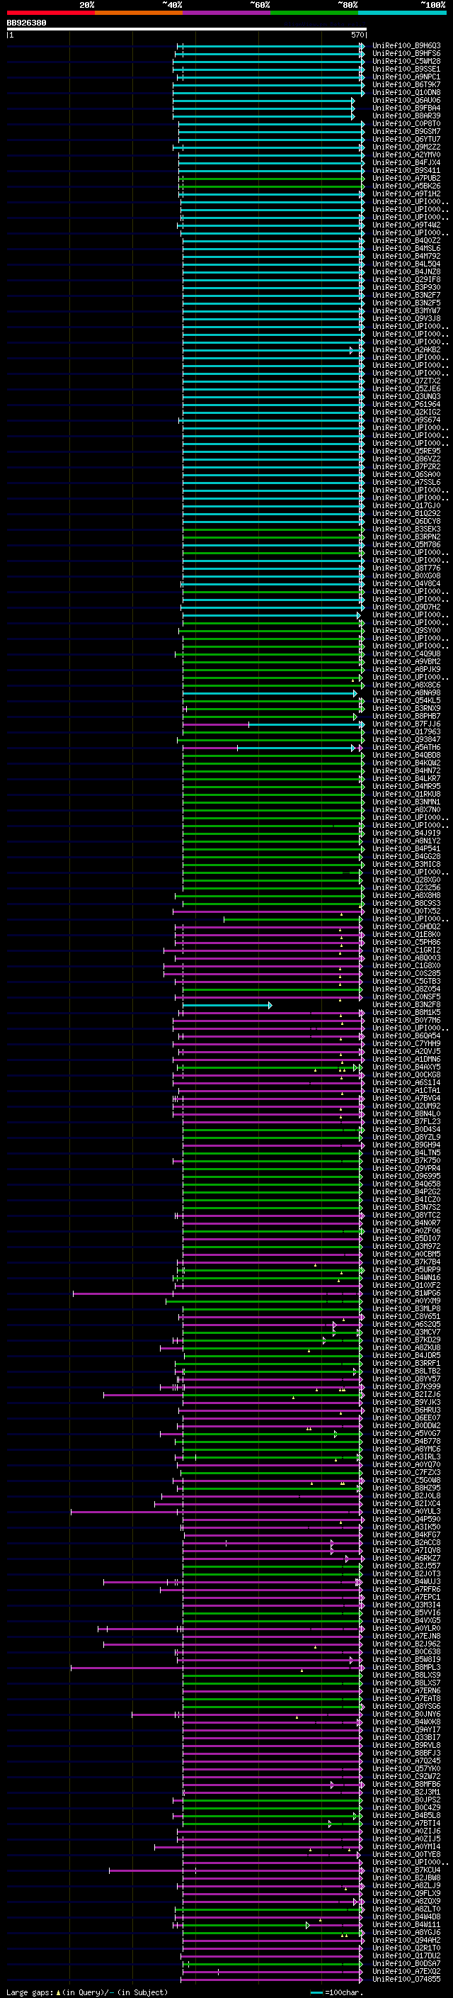Open hit UniRef100_B6T9K7
This screenshot has height=1998, width=453.
pyautogui.click(x=406, y=84)
